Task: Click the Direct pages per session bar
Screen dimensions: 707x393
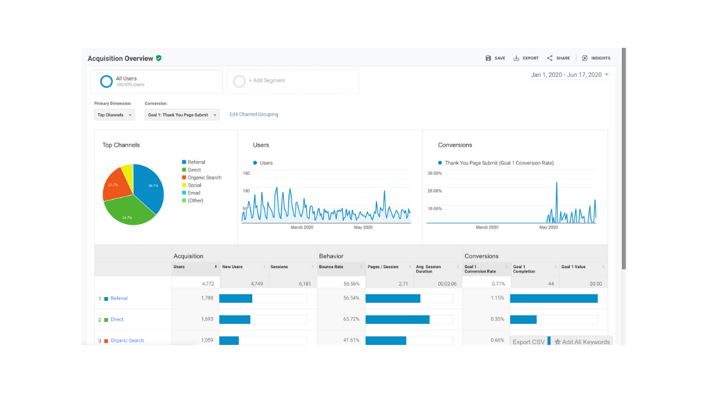Action: coord(398,319)
